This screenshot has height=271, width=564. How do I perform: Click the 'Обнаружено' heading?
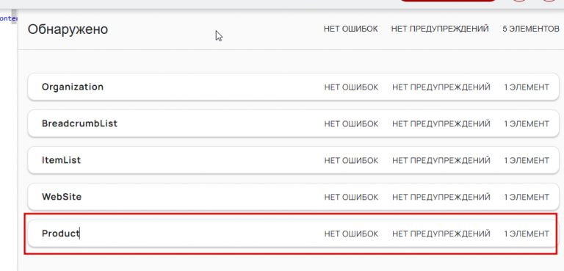coord(68,29)
